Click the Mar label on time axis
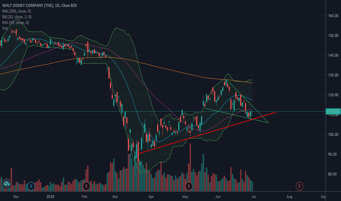The height and width of the screenshot is (201, 341). tap(115, 197)
